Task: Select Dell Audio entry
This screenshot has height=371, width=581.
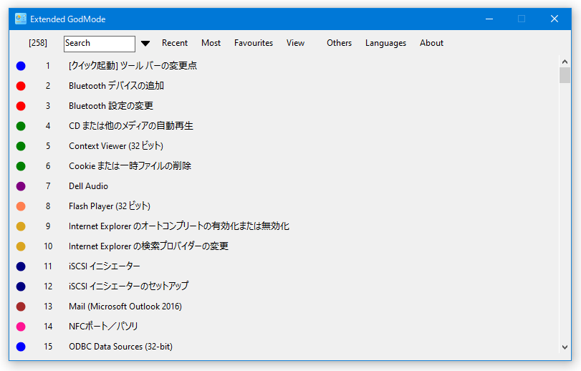Action: point(88,186)
